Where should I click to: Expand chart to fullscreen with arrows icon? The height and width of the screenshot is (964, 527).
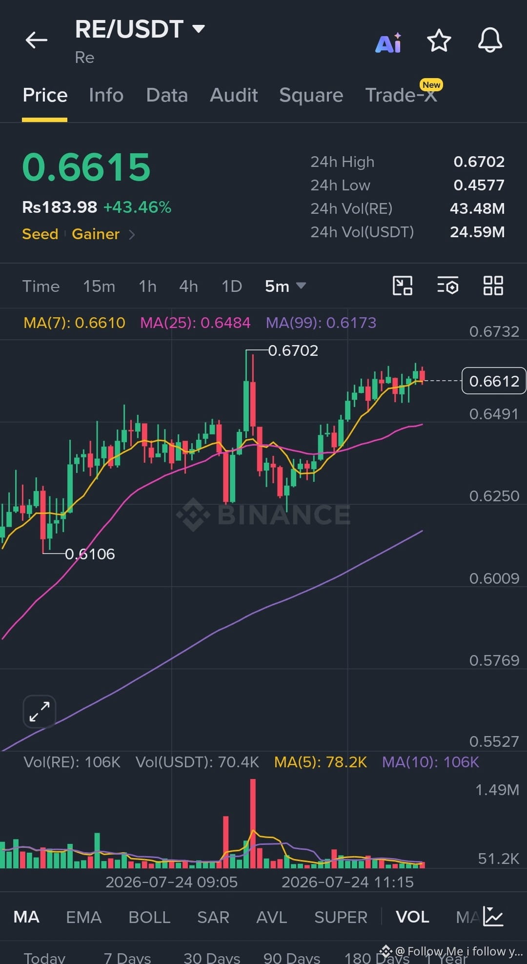coord(40,712)
